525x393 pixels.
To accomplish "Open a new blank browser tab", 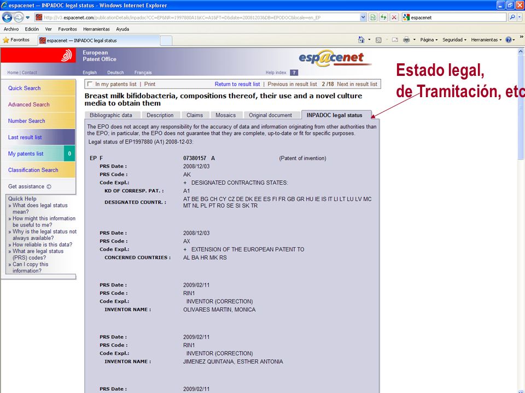I will [x=166, y=41].
